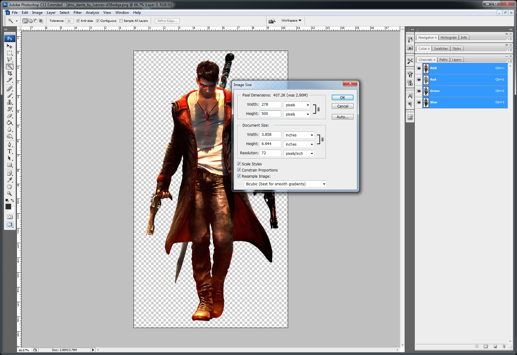Select the Move tool
This screenshot has width=517, height=355.
(10, 46)
